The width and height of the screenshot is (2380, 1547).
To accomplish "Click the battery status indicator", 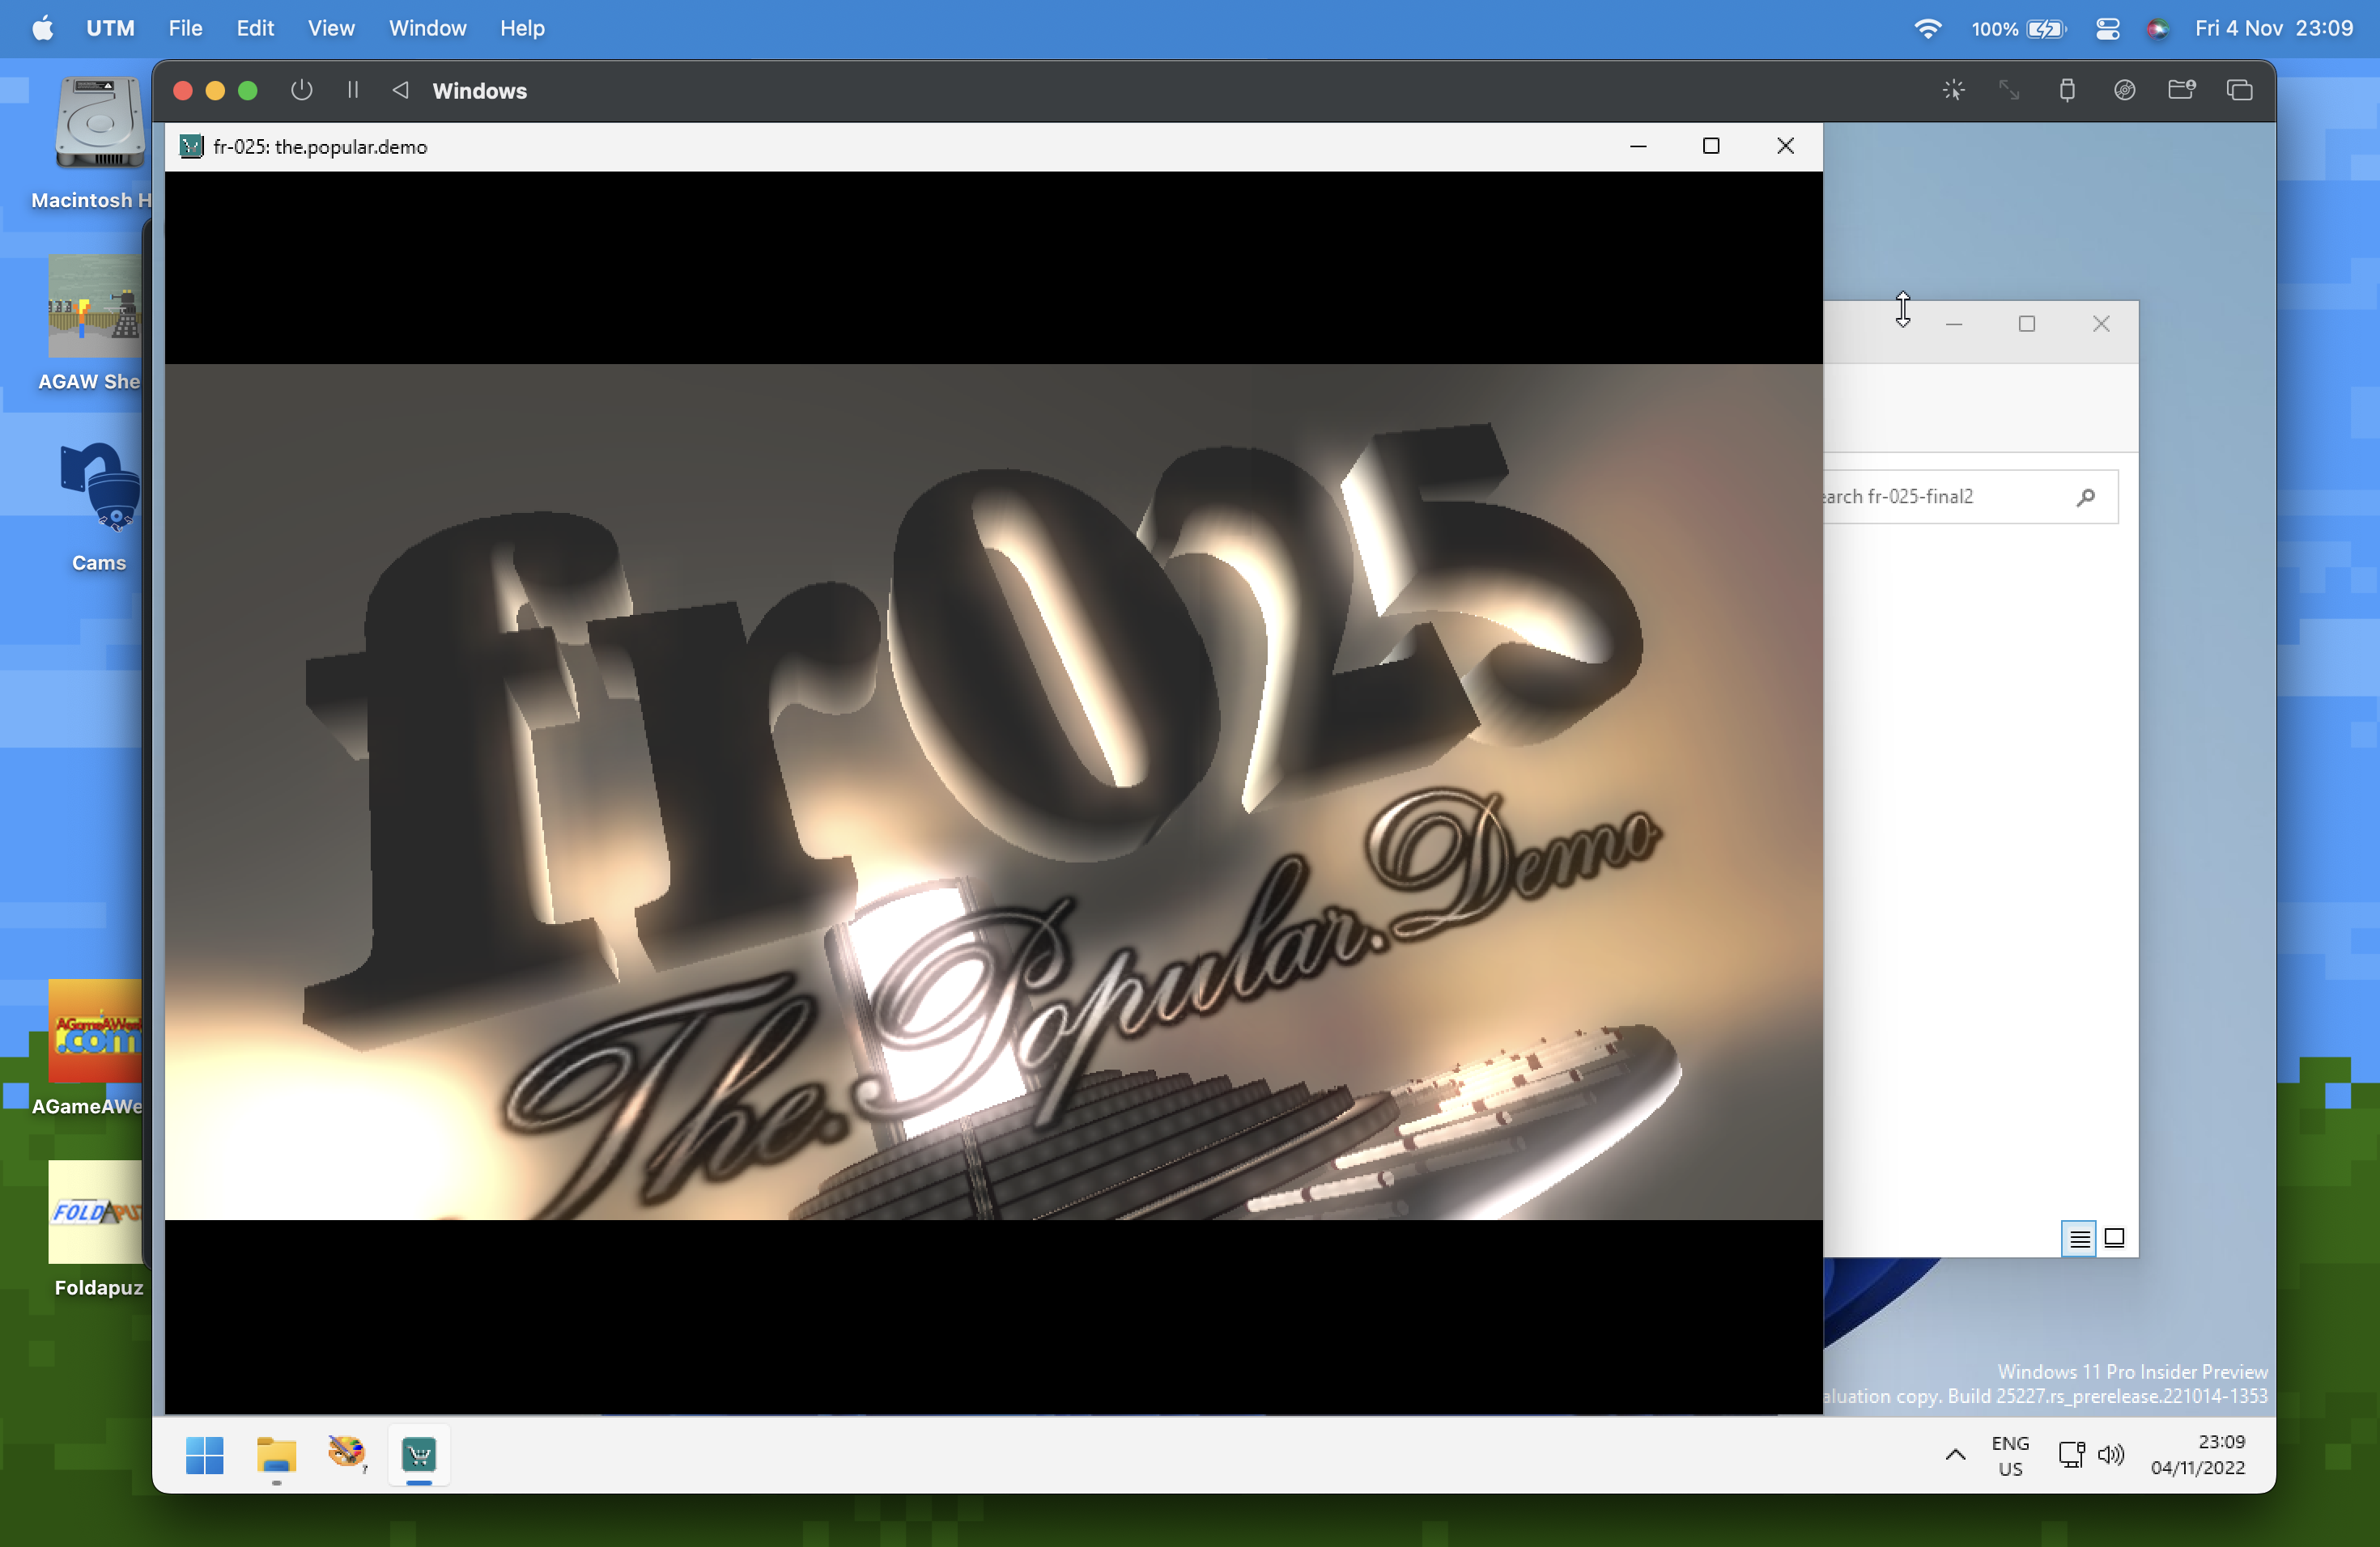I will point(2018,29).
